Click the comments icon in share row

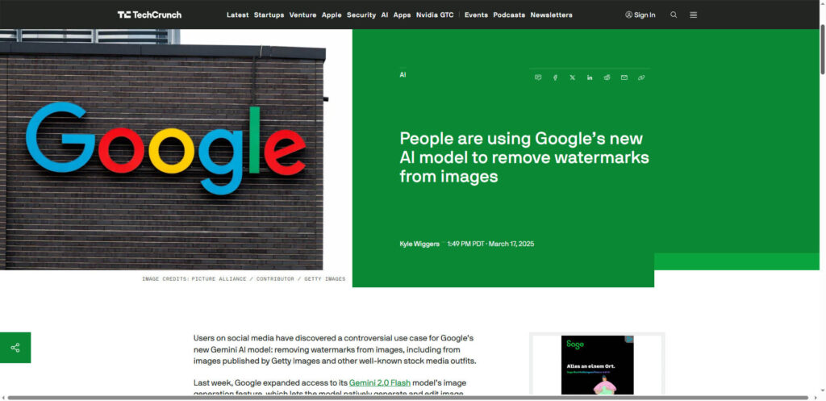pos(538,77)
